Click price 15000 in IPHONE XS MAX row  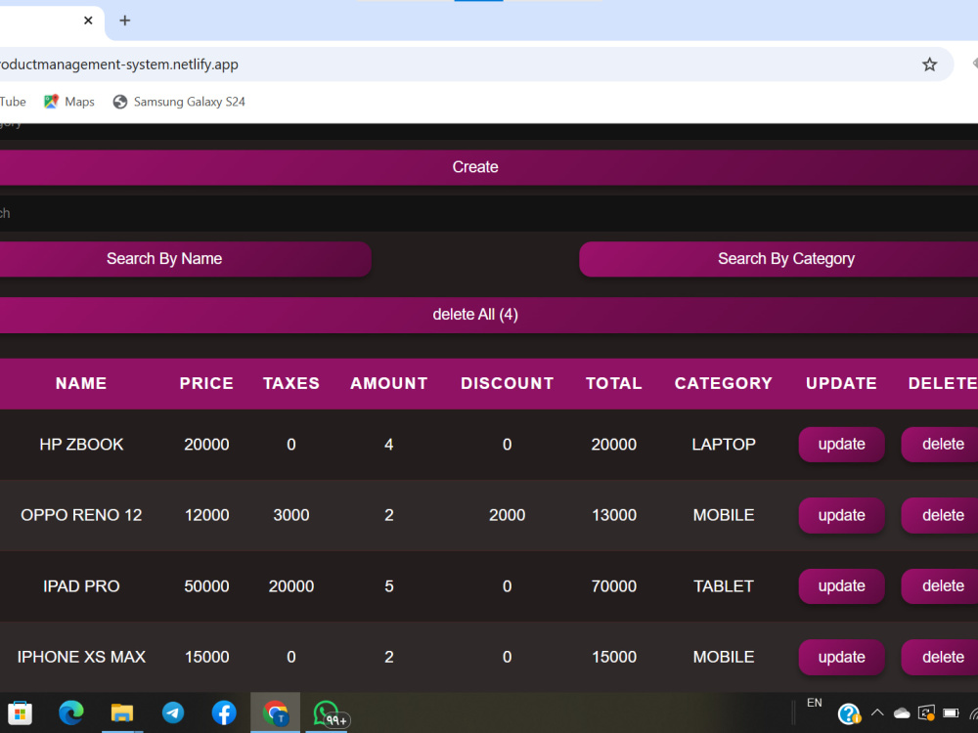(x=206, y=657)
